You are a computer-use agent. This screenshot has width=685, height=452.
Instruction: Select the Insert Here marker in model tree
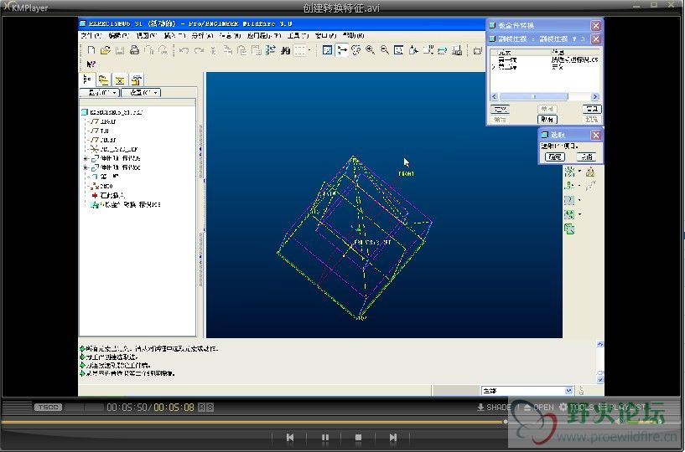coord(108,196)
